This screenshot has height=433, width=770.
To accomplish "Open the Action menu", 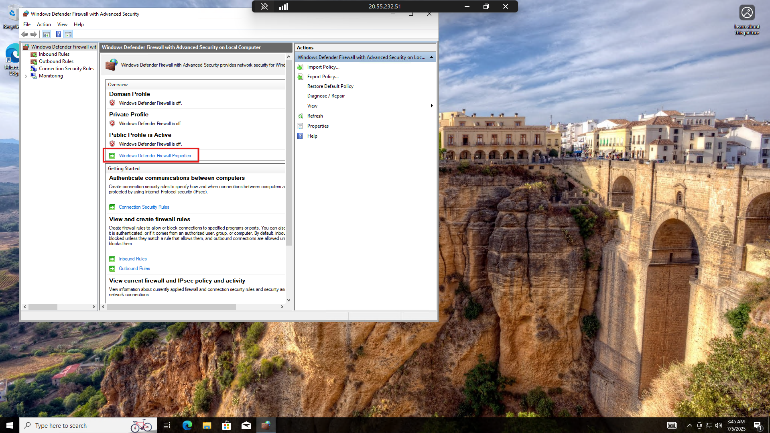I will (x=44, y=24).
